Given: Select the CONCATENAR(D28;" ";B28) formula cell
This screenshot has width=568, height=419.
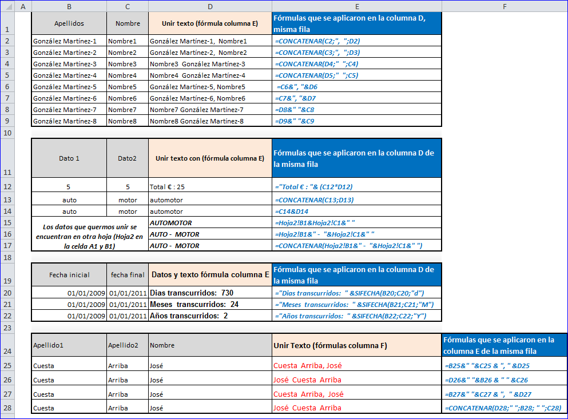Looking at the screenshot, I should pyautogui.click(x=505, y=408).
